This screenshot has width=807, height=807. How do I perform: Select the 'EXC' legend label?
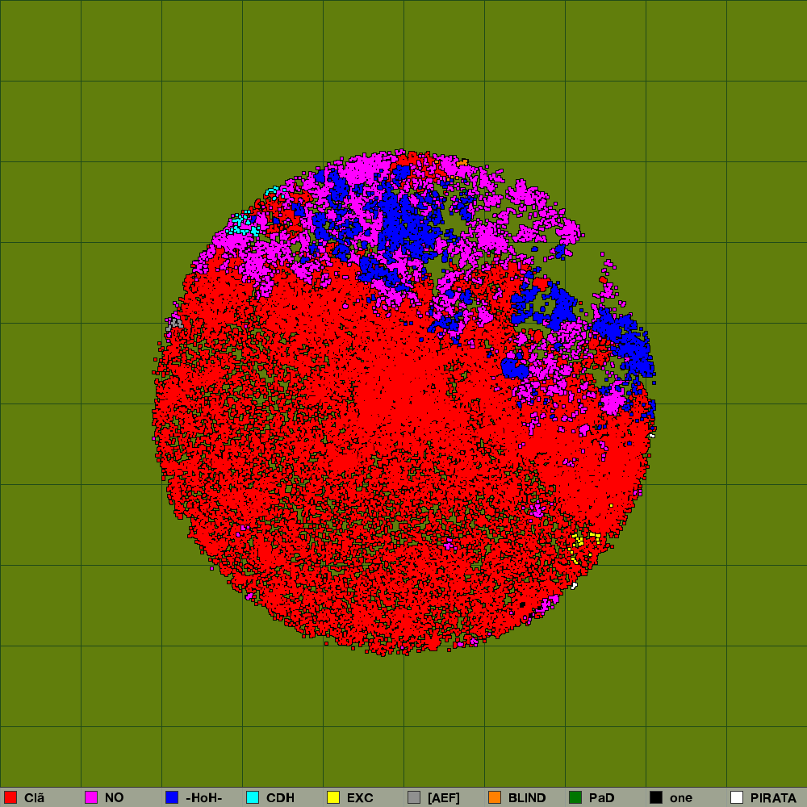point(360,798)
